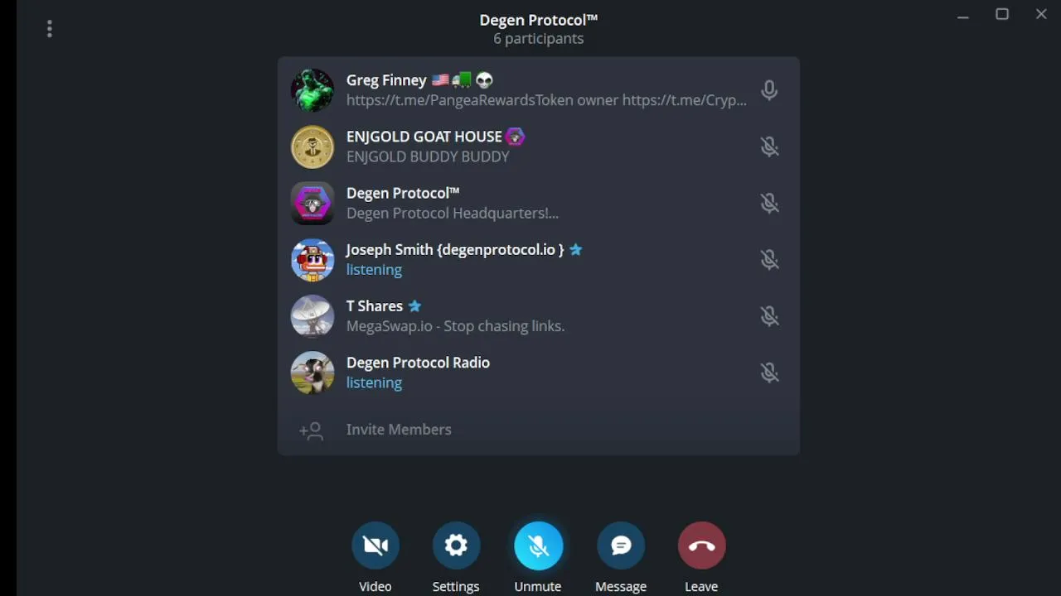Click Joseph Smith's muted microphone icon

click(769, 259)
